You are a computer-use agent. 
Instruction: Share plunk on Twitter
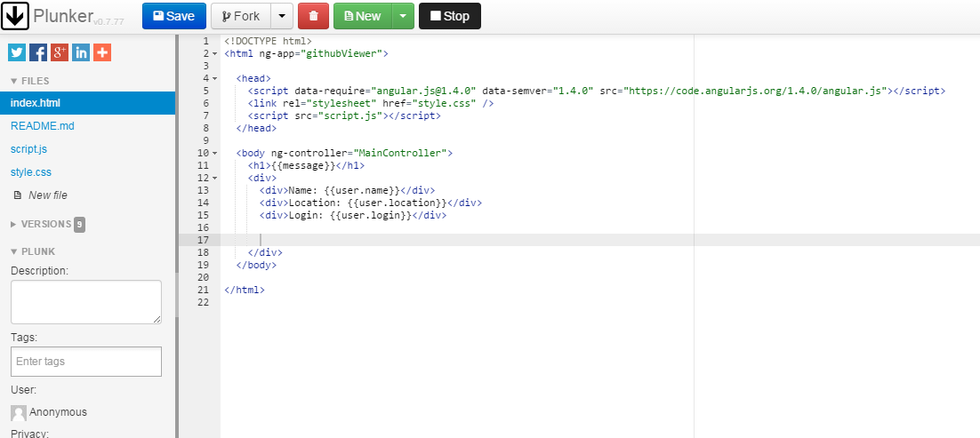click(17, 52)
